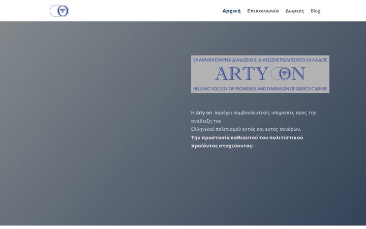This screenshot has width=366, height=229.
Task: Click the Arty On logo in header
Action: tap(59, 11)
